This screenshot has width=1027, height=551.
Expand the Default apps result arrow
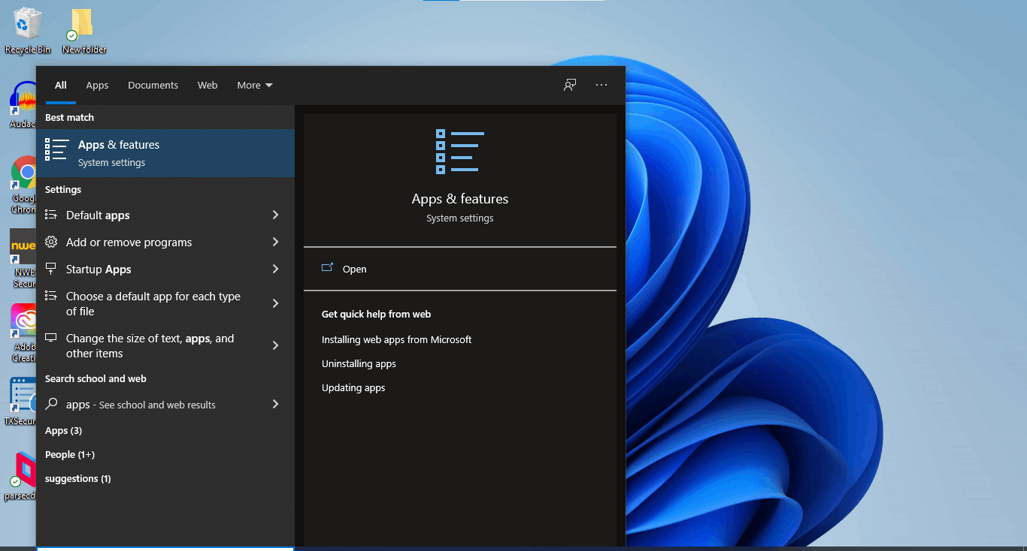pyautogui.click(x=275, y=215)
